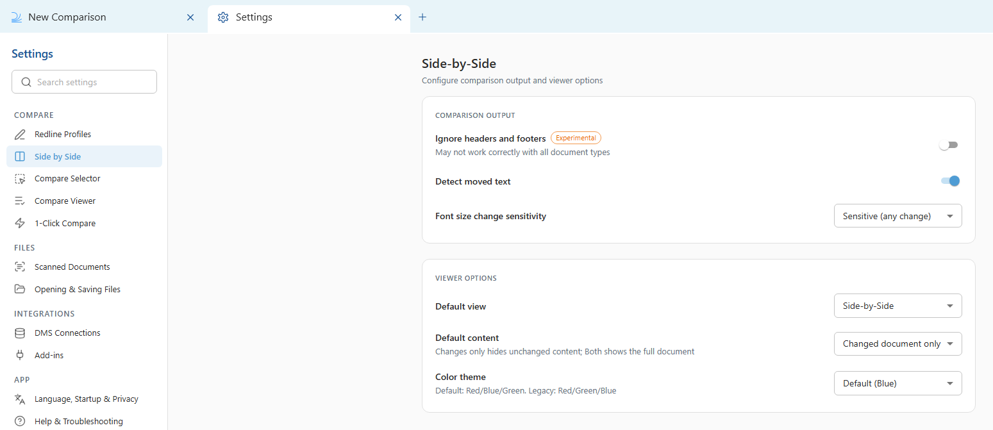
Task: Click the Scanned Documents scan icon
Action: pos(21,267)
